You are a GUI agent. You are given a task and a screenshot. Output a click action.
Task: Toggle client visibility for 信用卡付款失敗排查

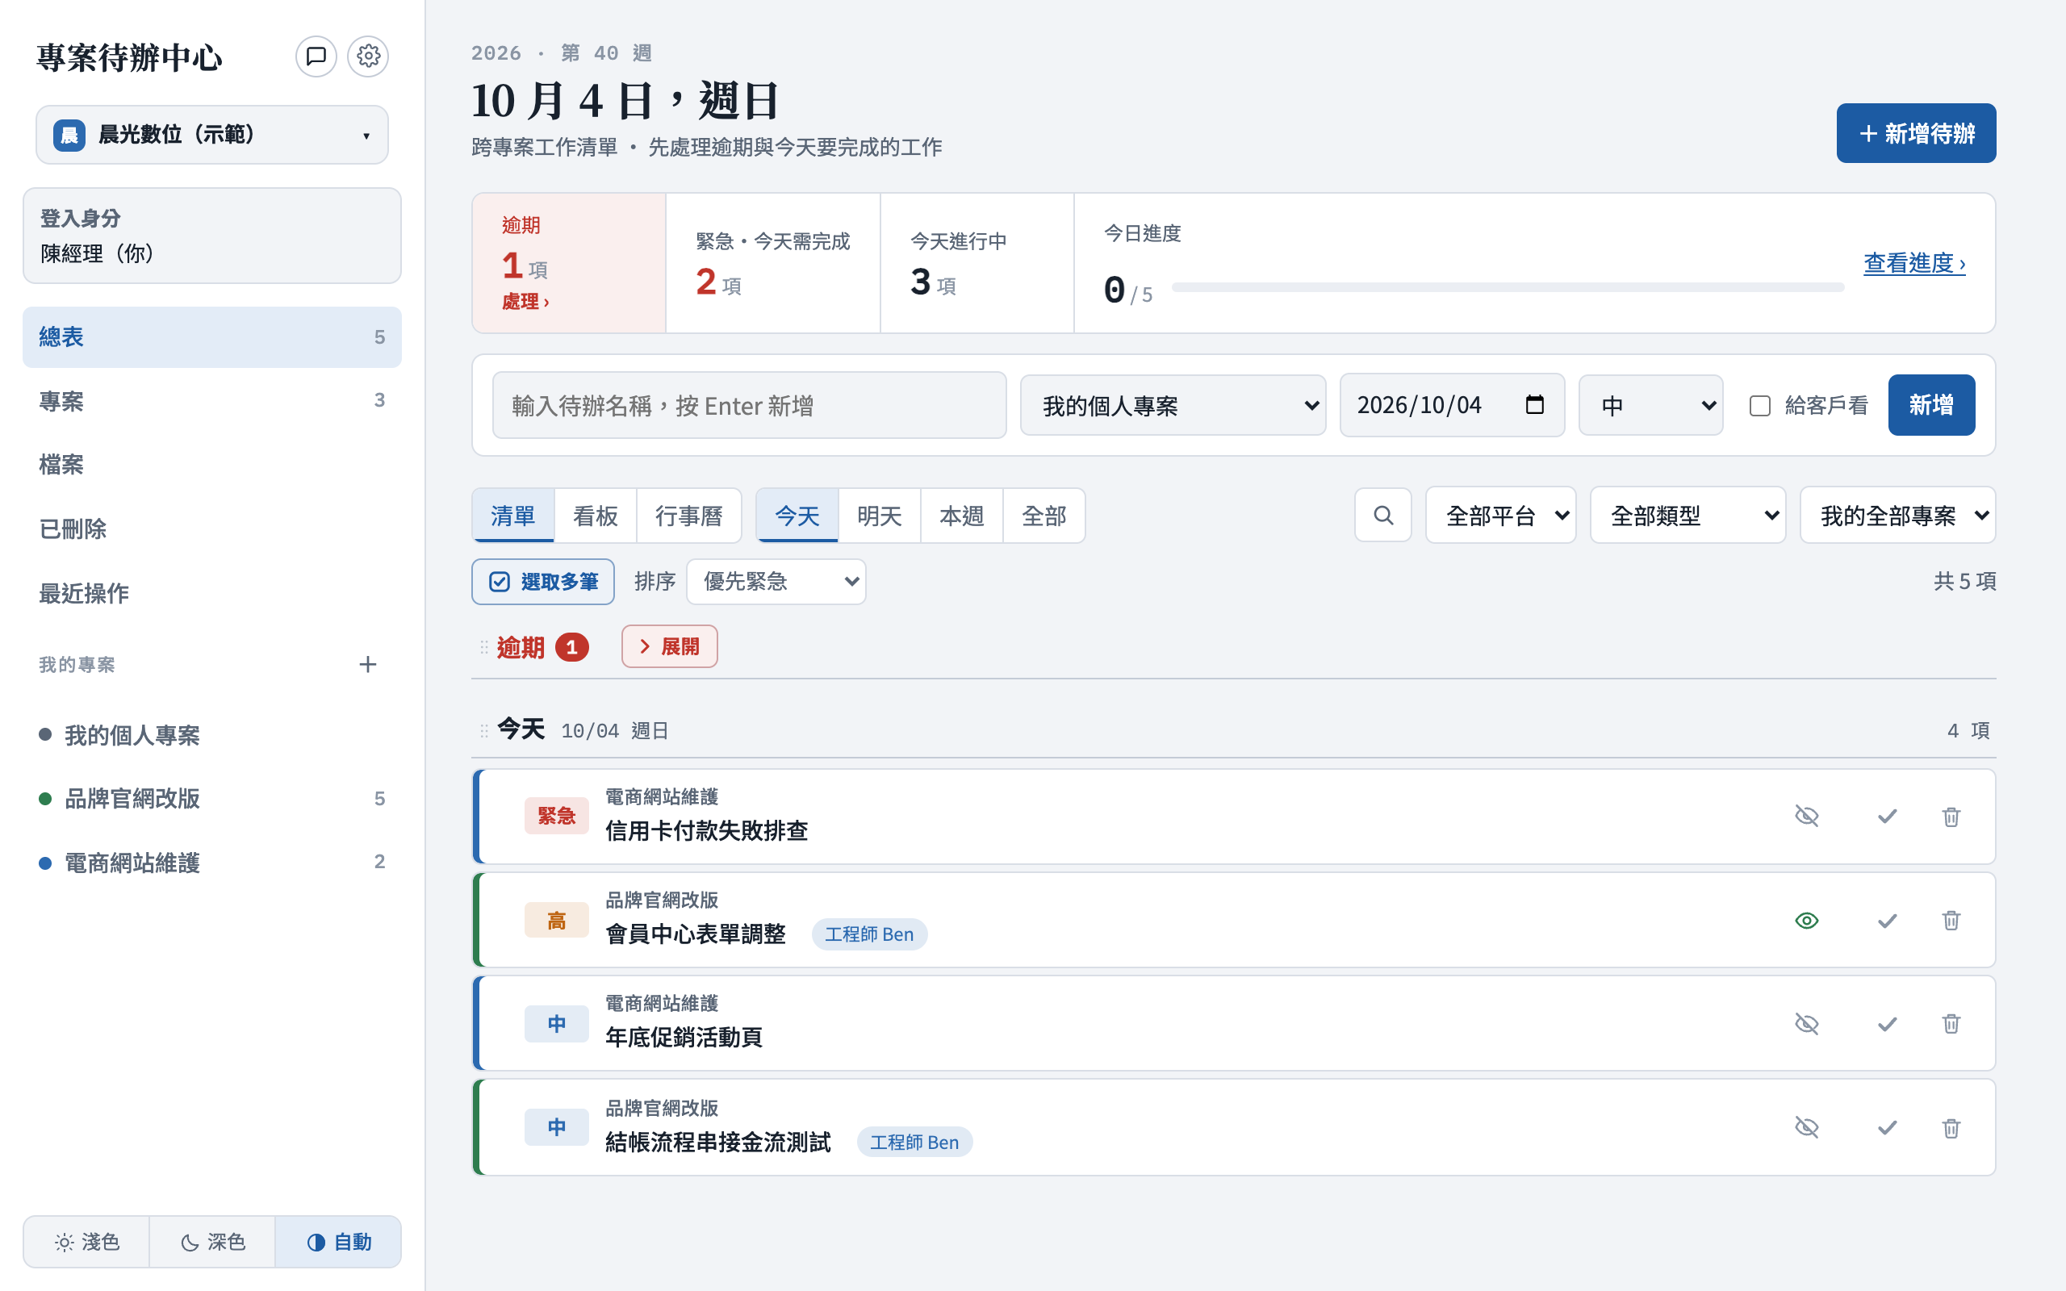coord(1806,817)
